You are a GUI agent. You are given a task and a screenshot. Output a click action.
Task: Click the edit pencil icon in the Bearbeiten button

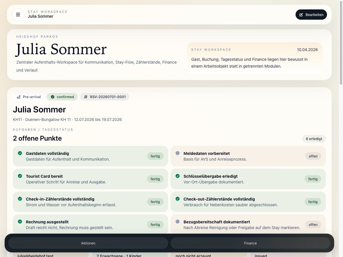coord(301,15)
